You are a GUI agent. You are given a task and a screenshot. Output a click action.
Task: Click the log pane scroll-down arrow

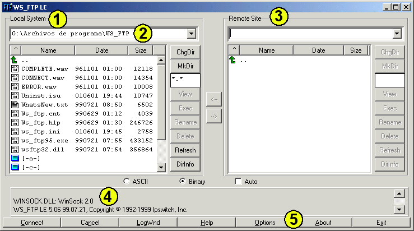399,210
